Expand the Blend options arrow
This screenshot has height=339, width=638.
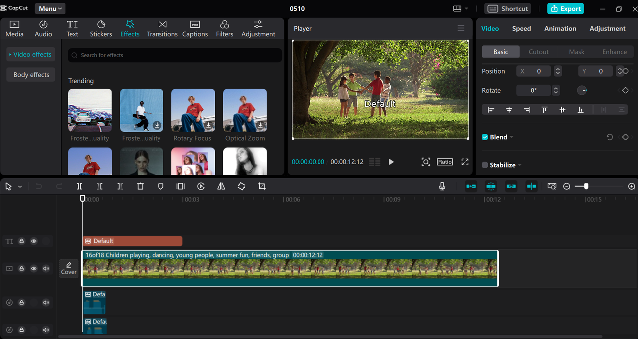(512, 137)
